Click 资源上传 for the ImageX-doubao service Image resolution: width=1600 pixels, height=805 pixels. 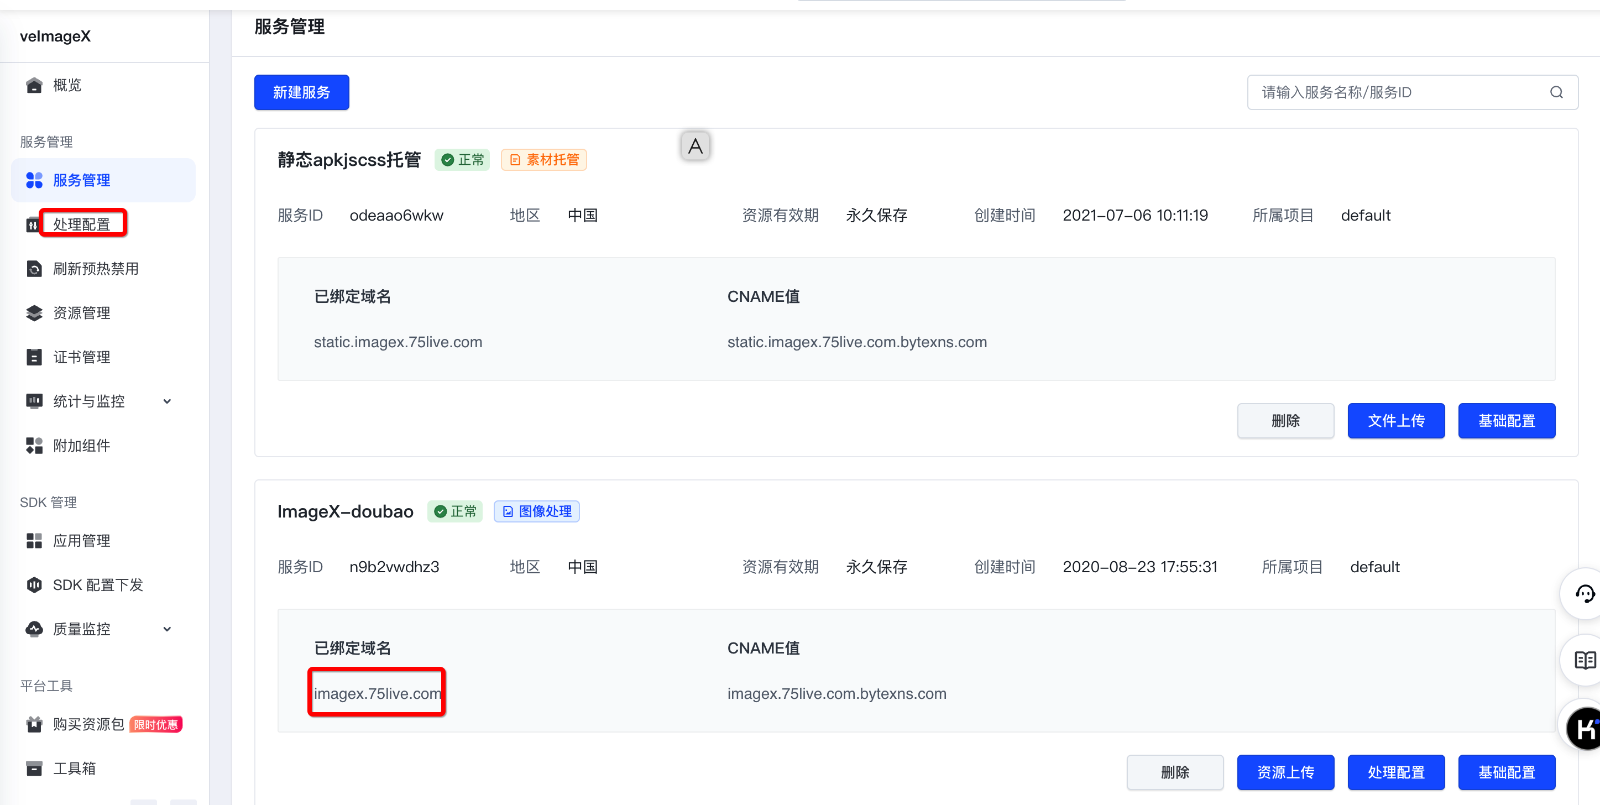1285,772
